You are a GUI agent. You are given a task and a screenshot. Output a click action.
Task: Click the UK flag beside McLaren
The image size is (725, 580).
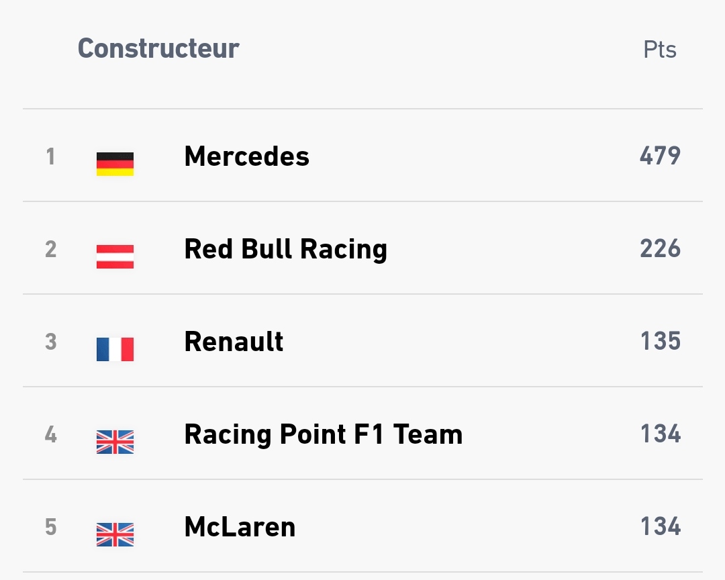[x=115, y=534]
